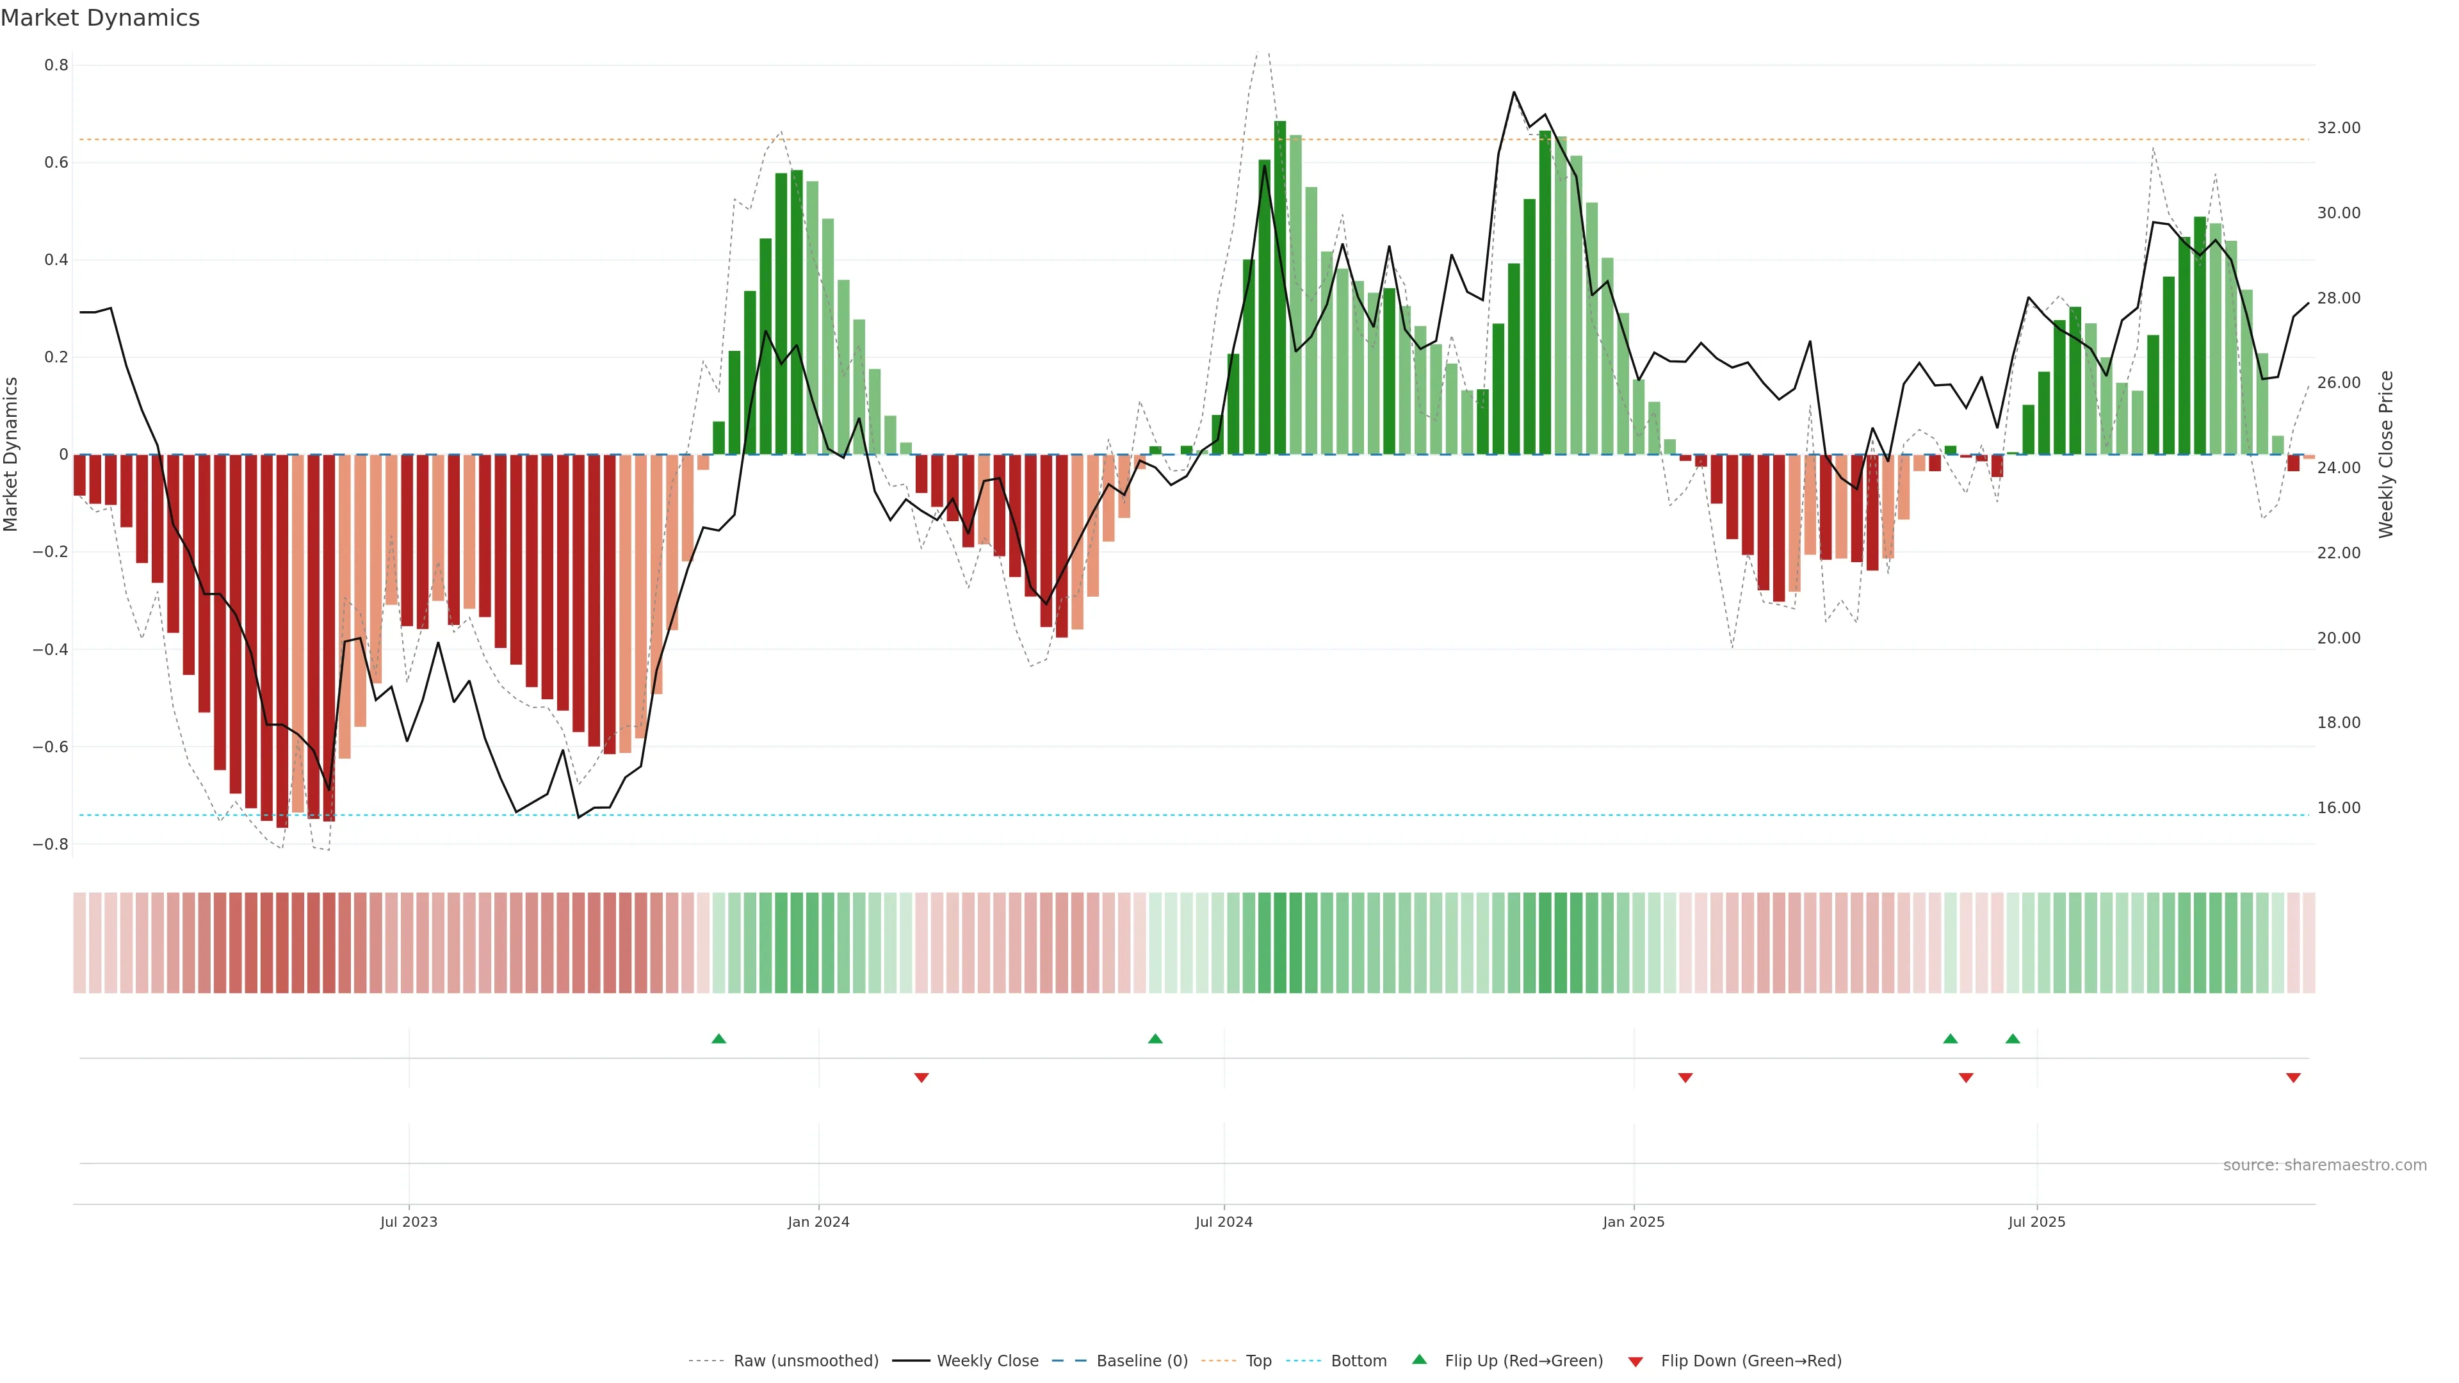2459x1383 pixels.
Task: Click the red flip-down triangle just after Jan 2025
Action: click(x=1685, y=1078)
